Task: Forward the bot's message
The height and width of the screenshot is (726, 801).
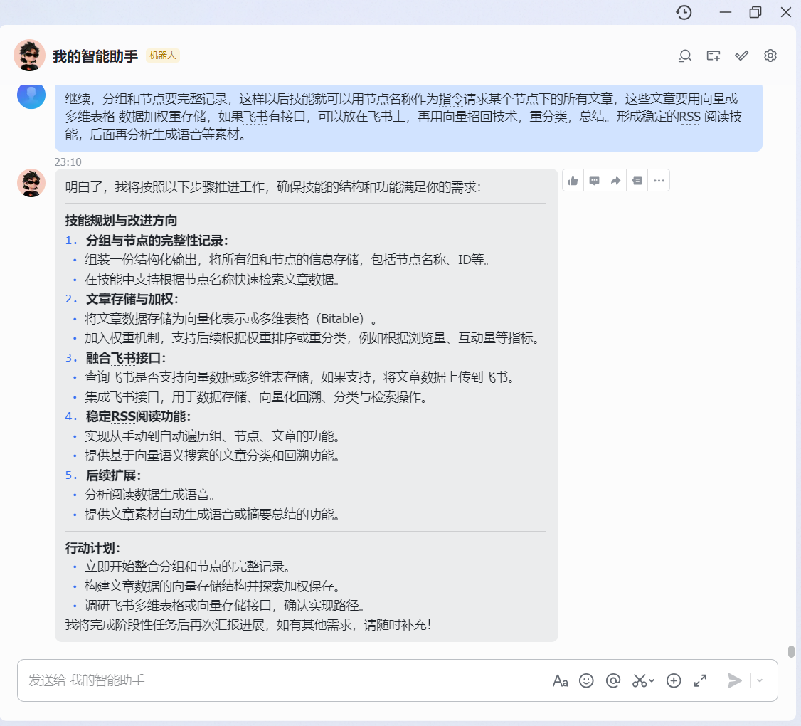Action: click(615, 181)
